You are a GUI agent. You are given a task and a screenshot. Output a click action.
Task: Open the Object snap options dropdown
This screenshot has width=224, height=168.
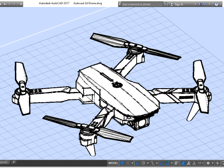pyautogui.click(x=172, y=163)
